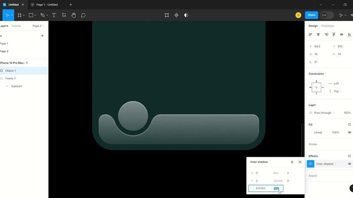Open the Layers tab
The height and width of the screenshot is (198, 353).
point(4,26)
